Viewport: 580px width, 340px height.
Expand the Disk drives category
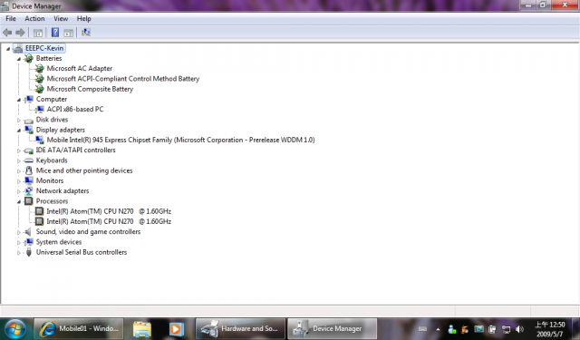pyautogui.click(x=19, y=120)
